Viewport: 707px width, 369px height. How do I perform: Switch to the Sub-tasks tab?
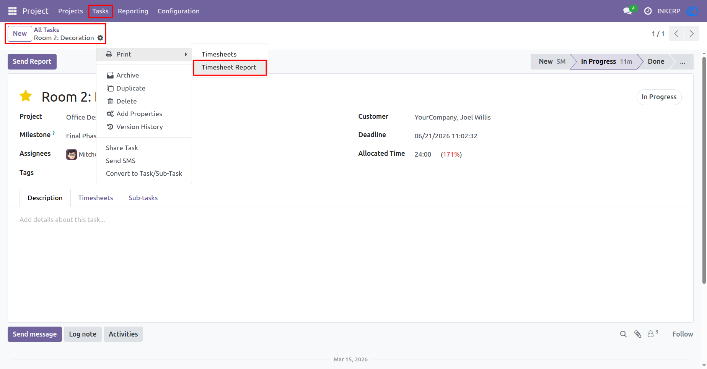point(143,198)
